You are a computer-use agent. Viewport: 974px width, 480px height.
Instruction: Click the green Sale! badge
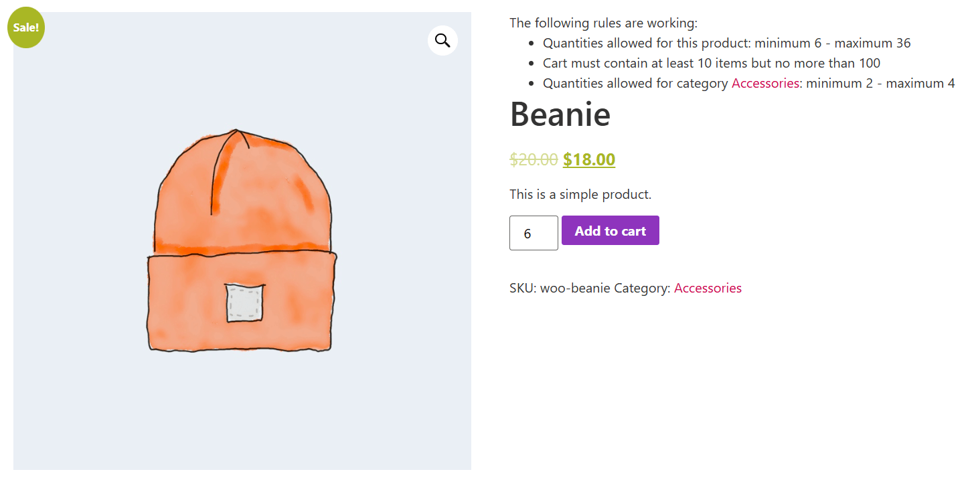(x=26, y=27)
